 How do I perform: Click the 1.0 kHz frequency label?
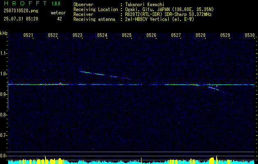[x=3, y=74]
